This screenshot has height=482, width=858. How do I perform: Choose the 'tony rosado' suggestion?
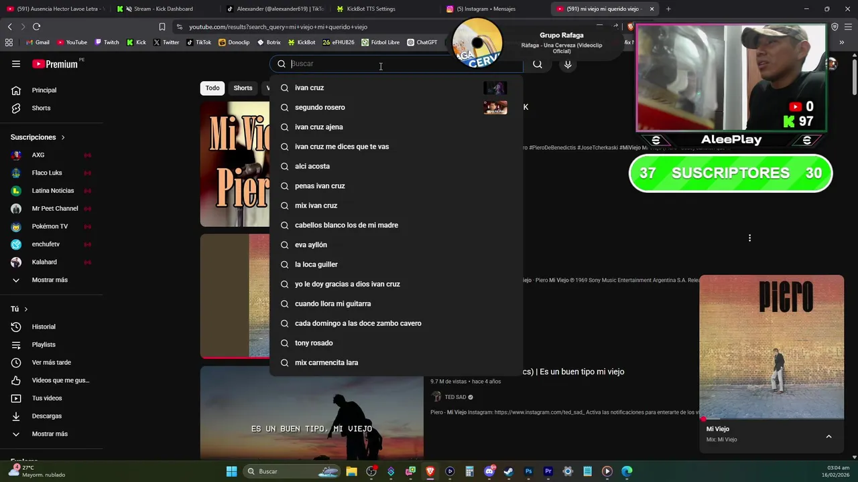[x=395, y=343]
